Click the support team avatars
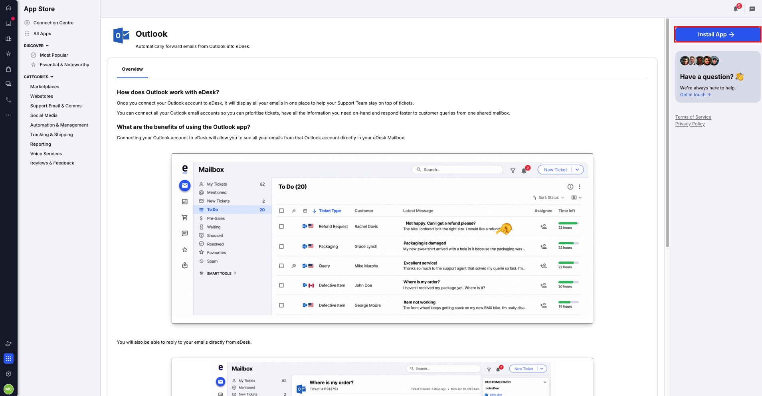The height and width of the screenshot is (396, 762). click(699, 61)
